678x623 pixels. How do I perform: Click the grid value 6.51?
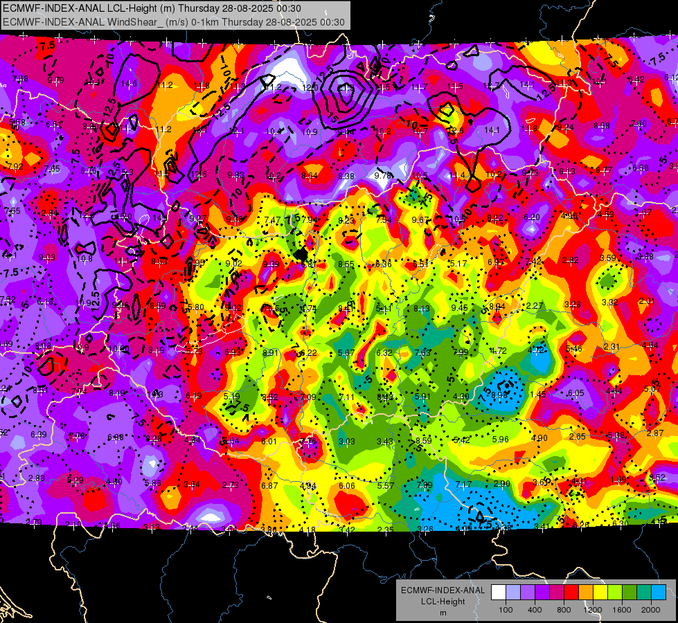point(54,125)
